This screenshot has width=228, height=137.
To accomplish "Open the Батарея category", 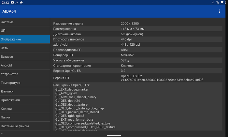I will 25,57.
